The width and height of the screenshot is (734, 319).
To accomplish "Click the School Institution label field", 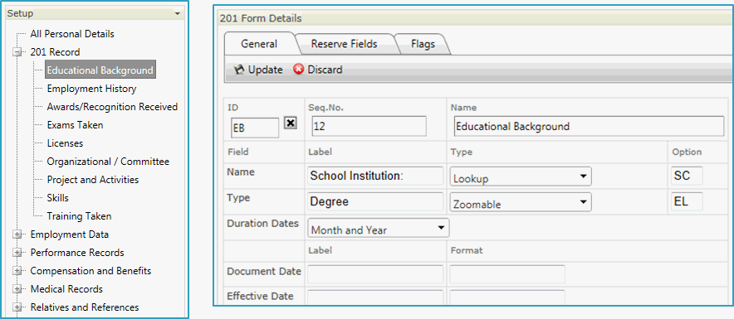I will [x=375, y=176].
